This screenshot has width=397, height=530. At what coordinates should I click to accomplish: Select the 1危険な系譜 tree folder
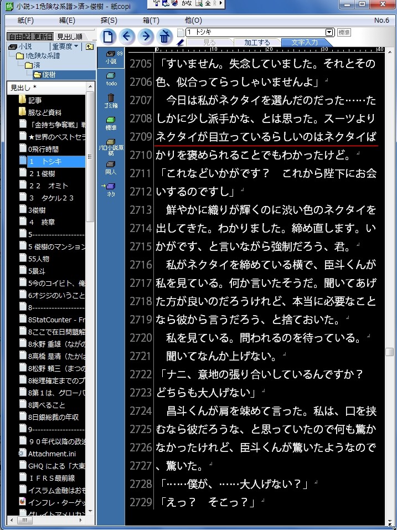38,56
